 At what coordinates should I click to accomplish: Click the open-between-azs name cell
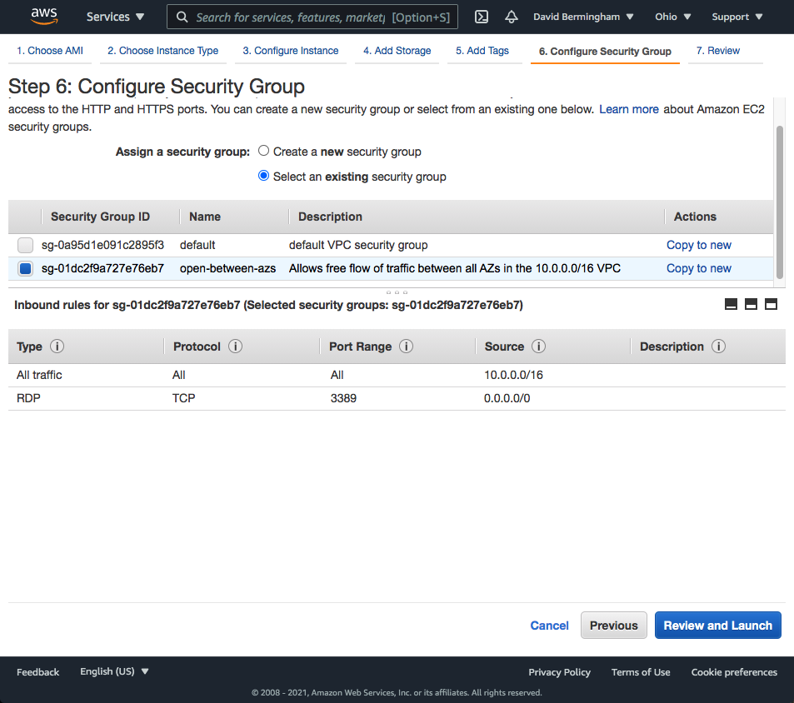click(227, 268)
